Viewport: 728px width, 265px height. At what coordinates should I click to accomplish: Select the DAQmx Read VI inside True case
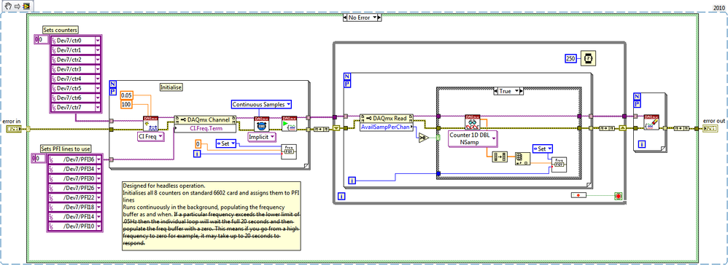click(x=472, y=122)
